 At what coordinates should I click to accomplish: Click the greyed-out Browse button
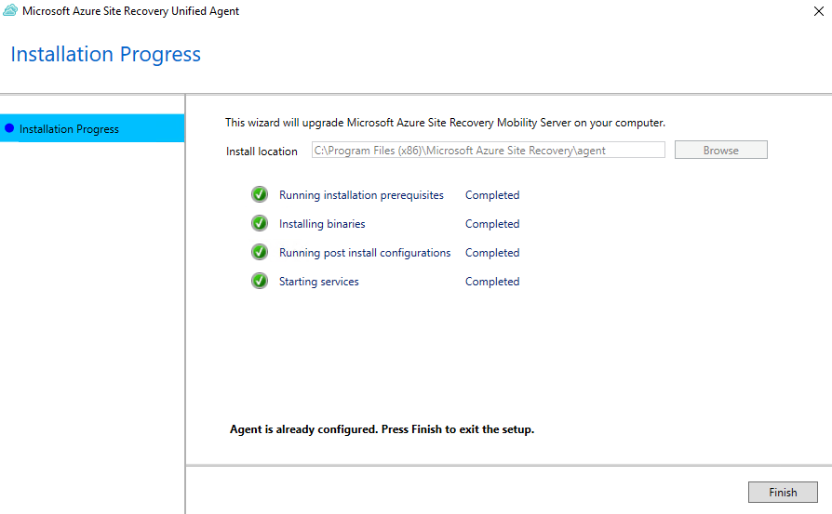click(720, 151)
